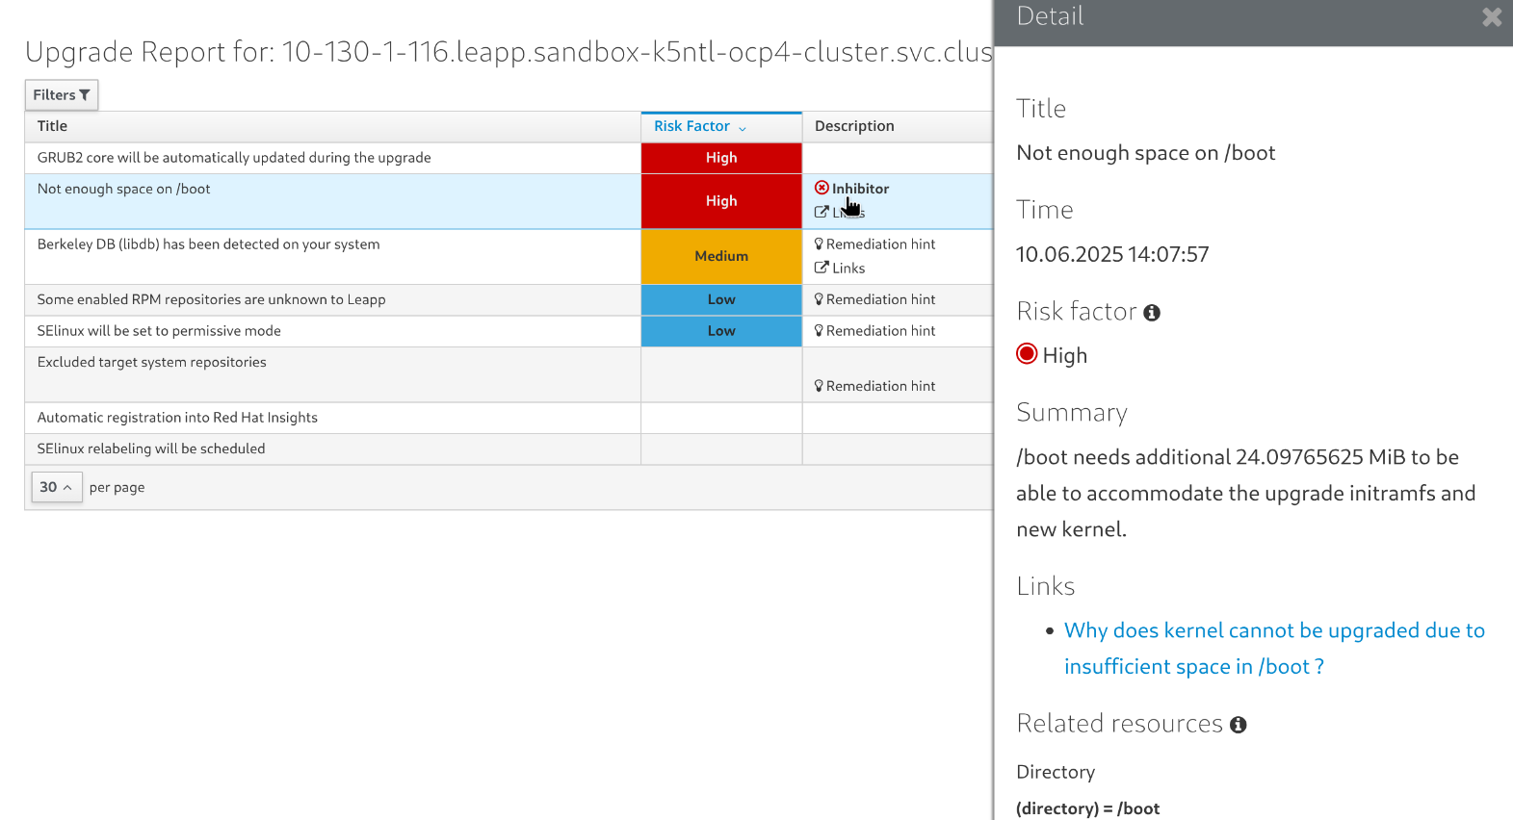1513x820 pixels.
Task: Close the Detail side panel
Action: [x=1491, y=17]
